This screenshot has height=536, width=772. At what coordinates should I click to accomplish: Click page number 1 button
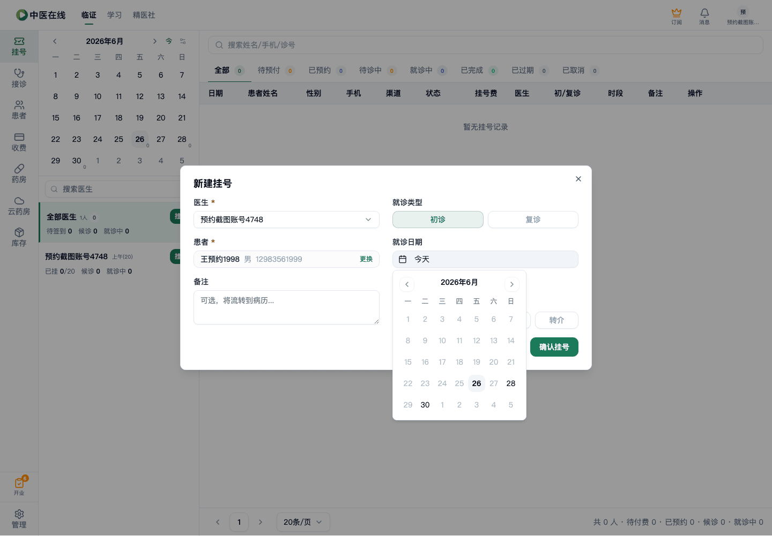239,522
